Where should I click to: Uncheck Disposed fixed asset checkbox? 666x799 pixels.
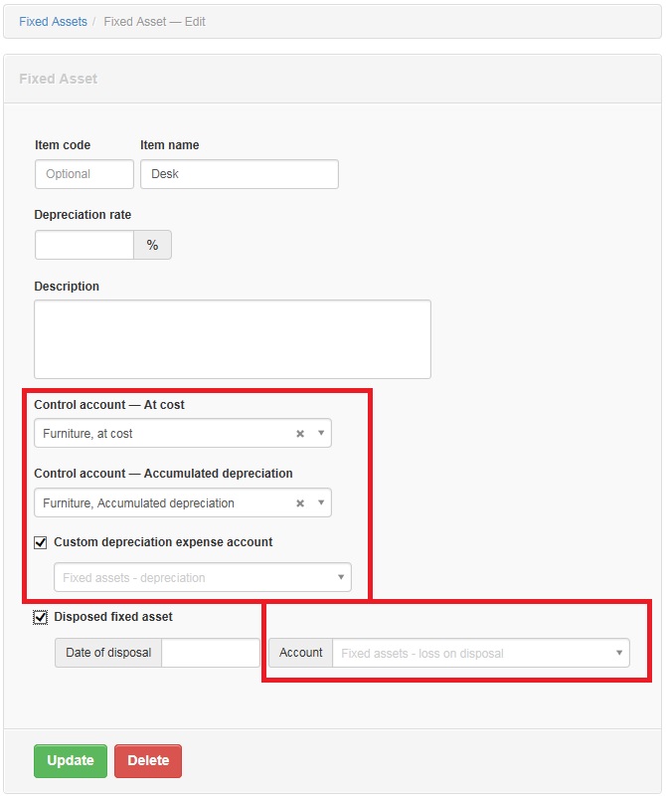(40, 617)
